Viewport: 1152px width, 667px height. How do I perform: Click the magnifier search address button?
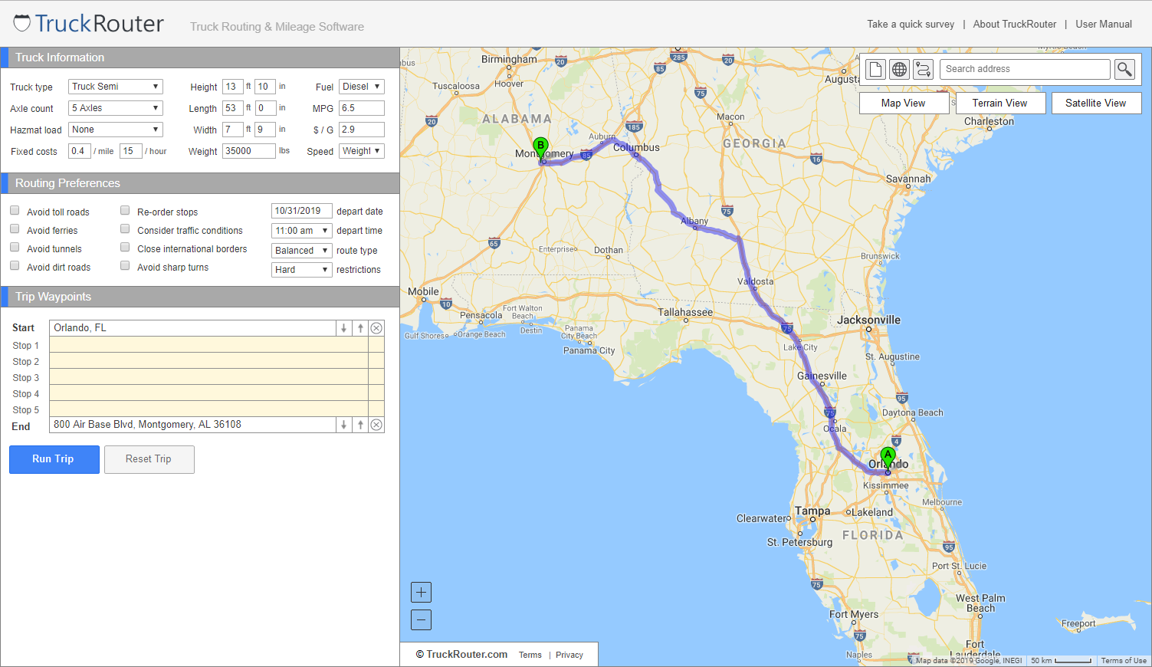coord(1124,69)
